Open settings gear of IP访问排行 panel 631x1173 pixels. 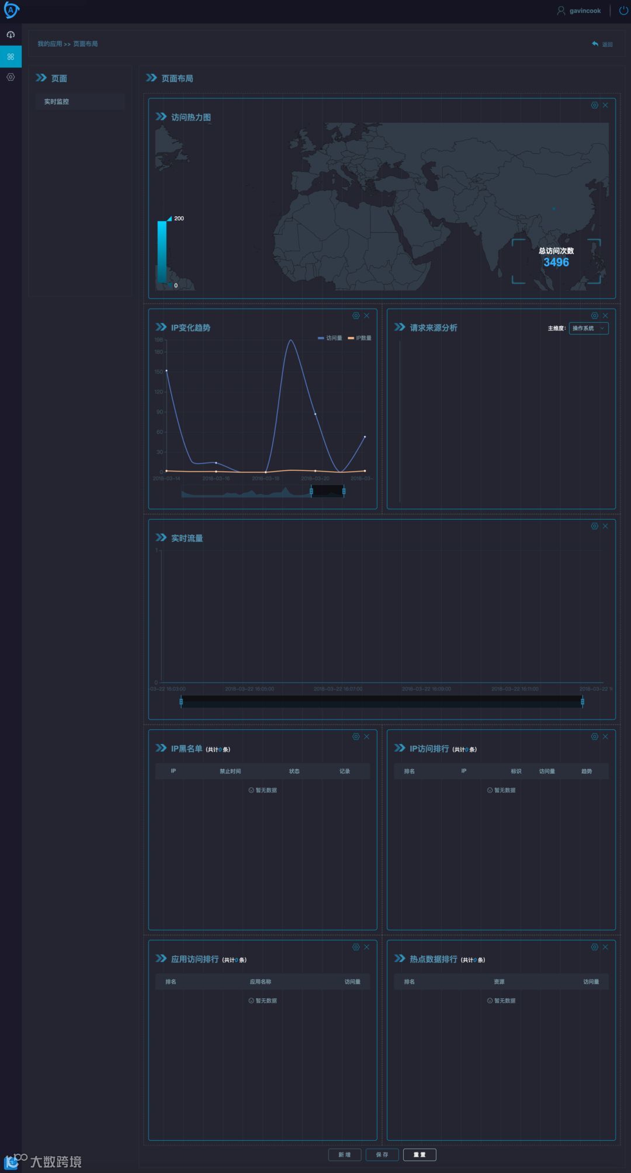(595, 736)
